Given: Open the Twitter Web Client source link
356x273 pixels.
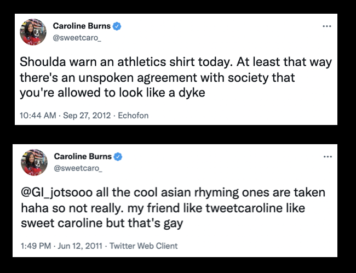Looking at the screenshot, I should [x=143, y=246].
